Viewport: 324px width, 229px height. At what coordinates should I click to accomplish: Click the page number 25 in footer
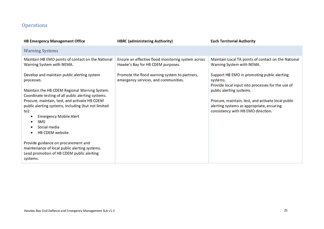click(285, 211)
